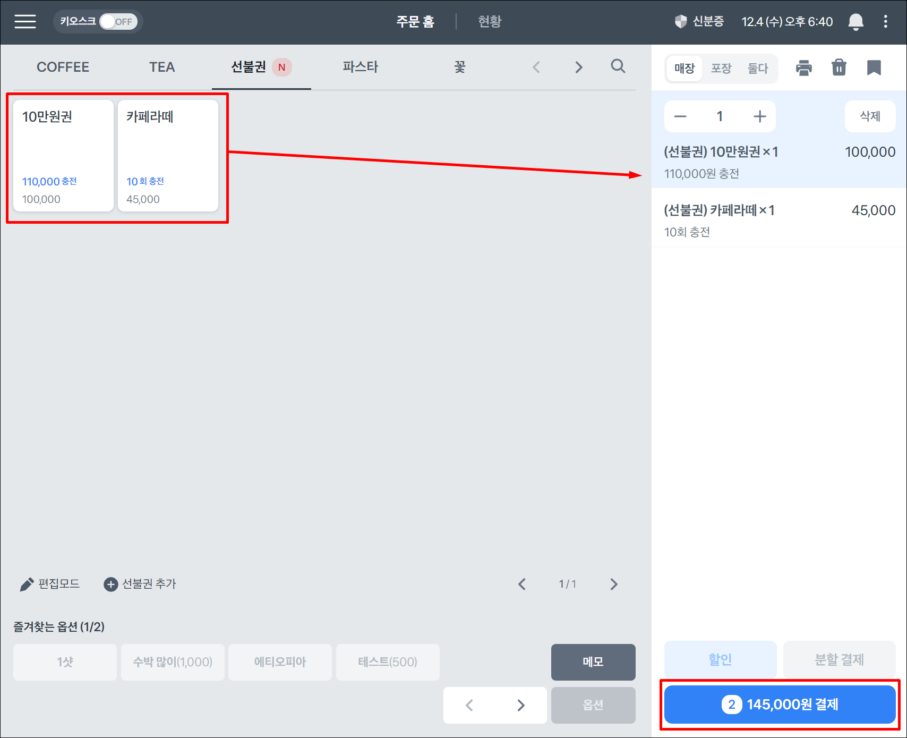907x738 pixels.
Task: Select the 매장 dine-in option
Action: click(684, 69)
